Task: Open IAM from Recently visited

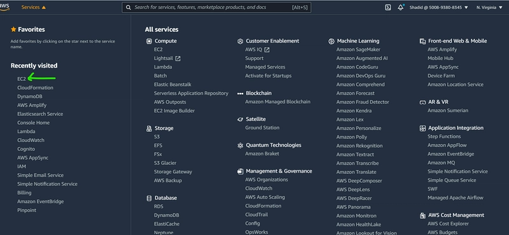Action: point(22,166)
